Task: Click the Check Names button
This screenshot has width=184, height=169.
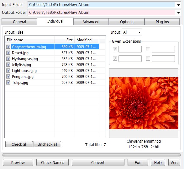Action: [52, 162]
